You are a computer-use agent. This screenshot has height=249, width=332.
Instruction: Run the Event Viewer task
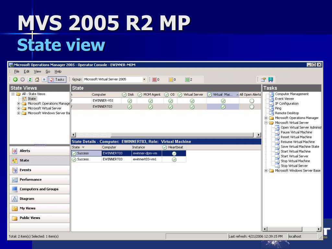point(284,99)
